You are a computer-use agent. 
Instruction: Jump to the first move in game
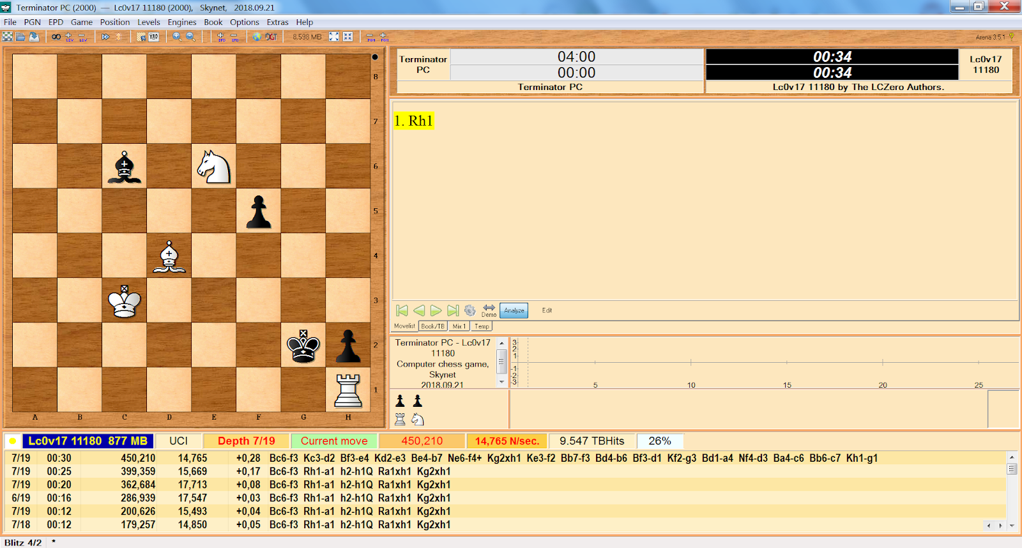pos(402,310)
